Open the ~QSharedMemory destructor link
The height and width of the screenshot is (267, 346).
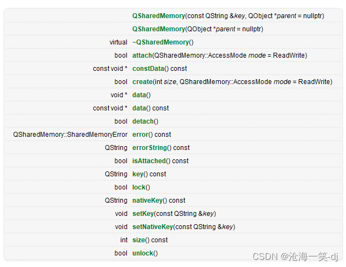160,42
